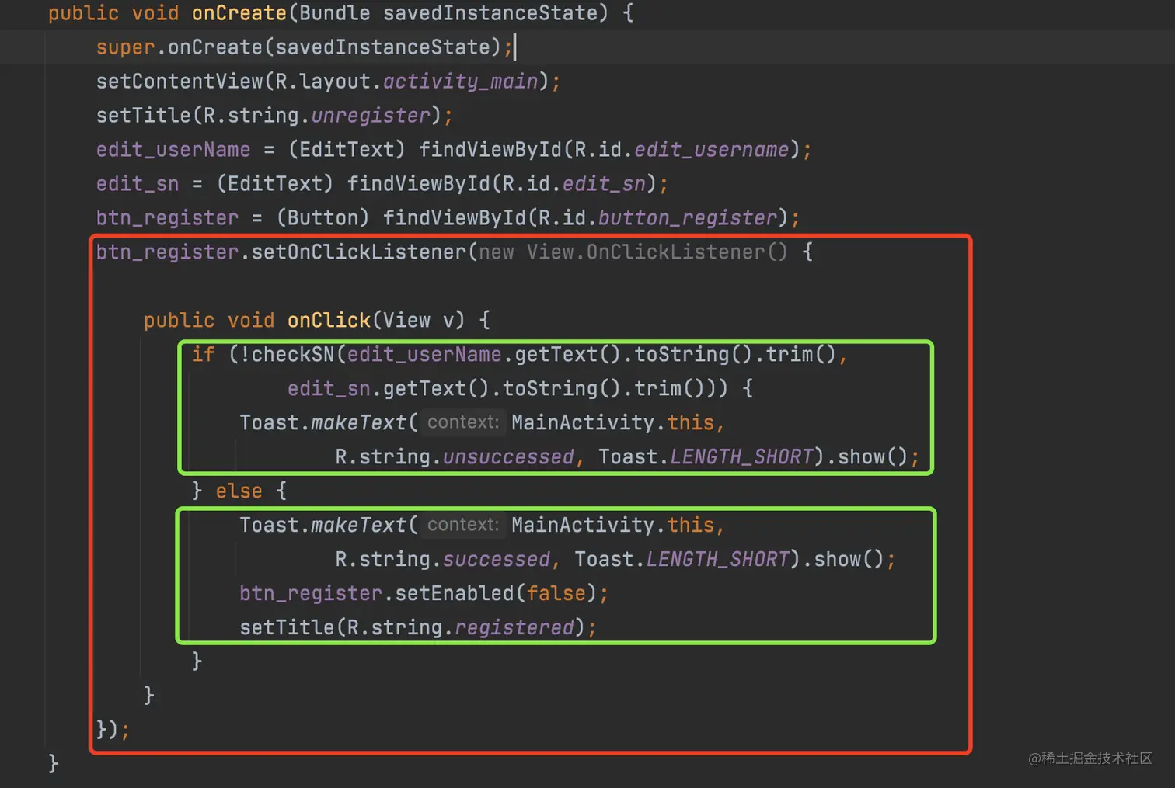This screenshot has height=788, width=1175.
Task: Select the "activity_main" layout reference
Action: click(x=461, y=82)
